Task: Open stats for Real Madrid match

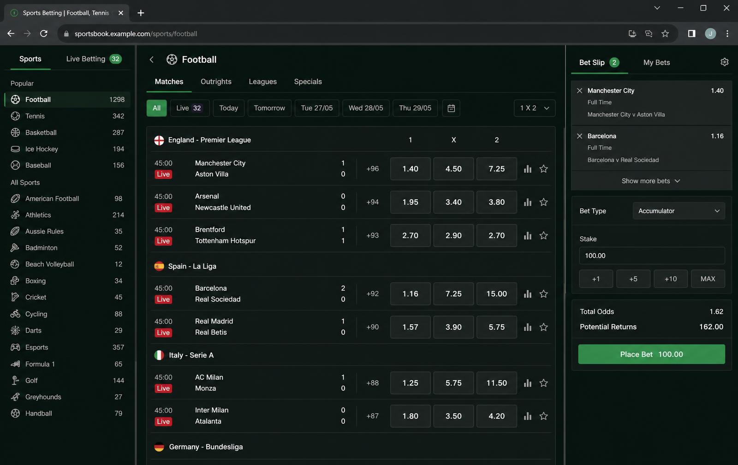Action: pos(528,327)
